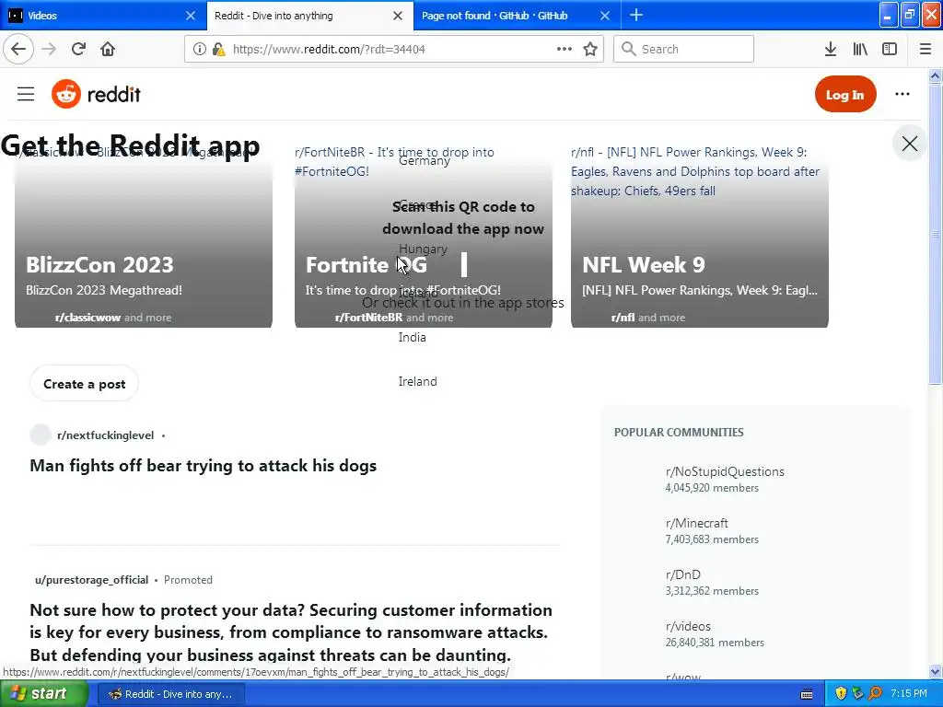Open on-screen keyboard taskbar icon
Screen dimensions: 943x707
[x=807, y=694]
